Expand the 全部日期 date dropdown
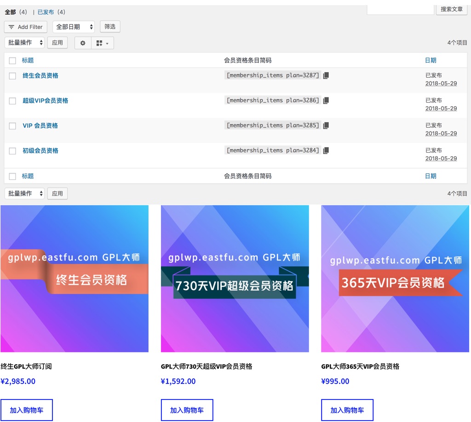Screen dimensions: 471x422 coord(74,27)
